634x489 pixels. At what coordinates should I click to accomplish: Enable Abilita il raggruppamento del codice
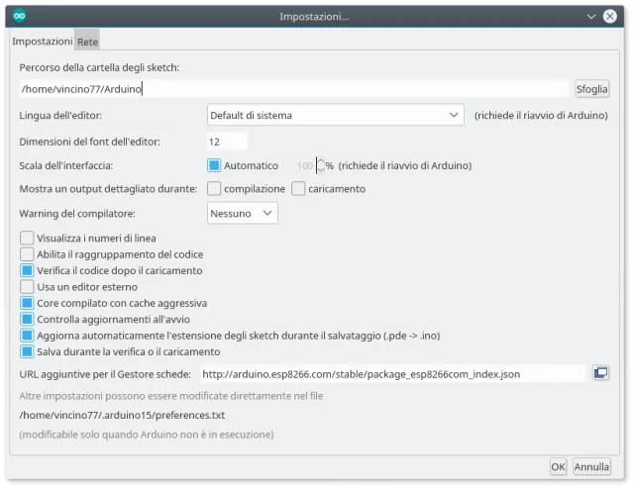pyautogui.click(x=27, y=254)
